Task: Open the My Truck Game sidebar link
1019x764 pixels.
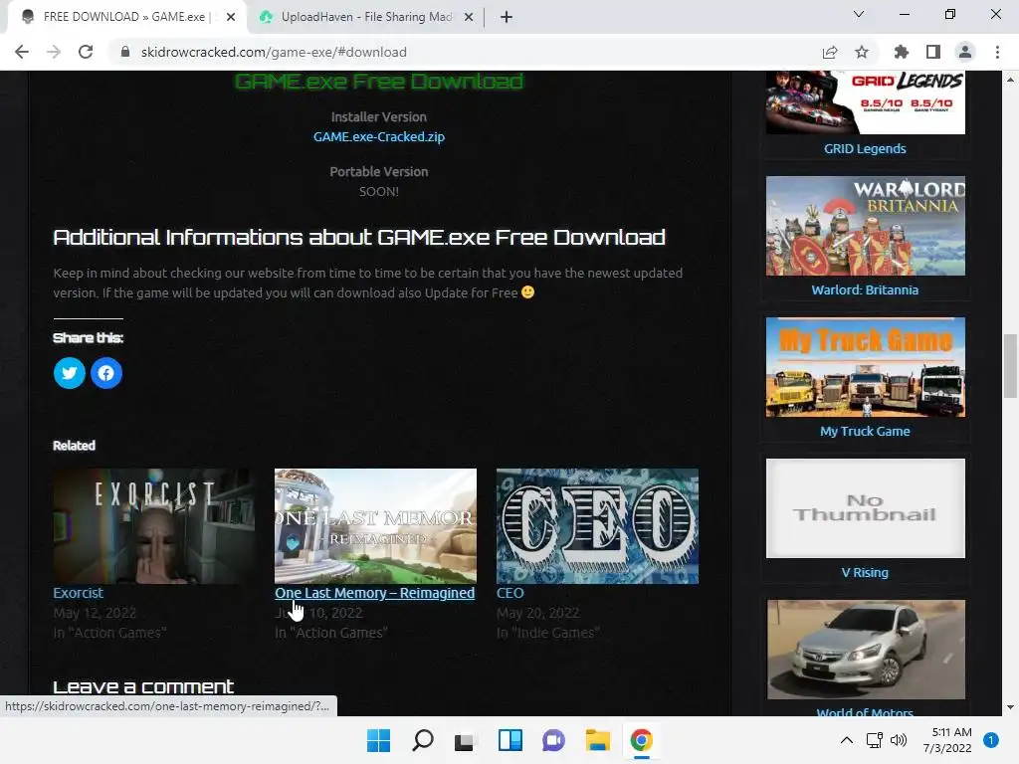Action: 865,432
